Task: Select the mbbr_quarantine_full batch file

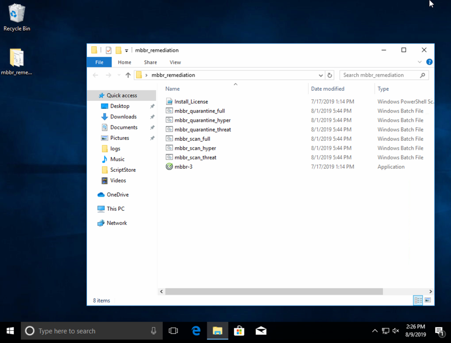Action: (x=200, y=111)
